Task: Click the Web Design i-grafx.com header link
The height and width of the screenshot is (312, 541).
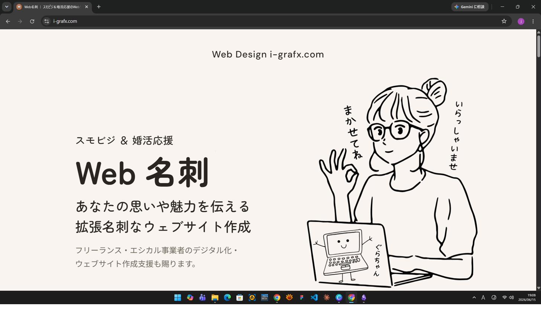Action: coord(268,55)
